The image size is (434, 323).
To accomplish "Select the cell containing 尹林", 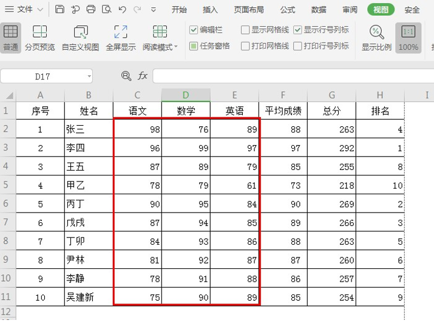I will point(89,260).
